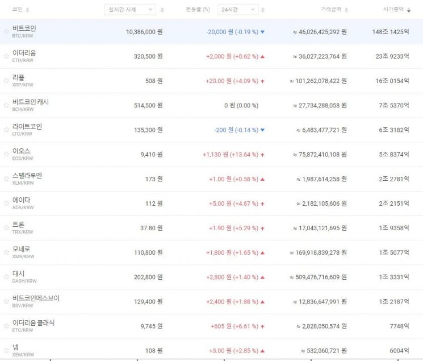Sort by 거래금액 column arrows
This screenshot has width=423, height=361.
pos(346,10)
